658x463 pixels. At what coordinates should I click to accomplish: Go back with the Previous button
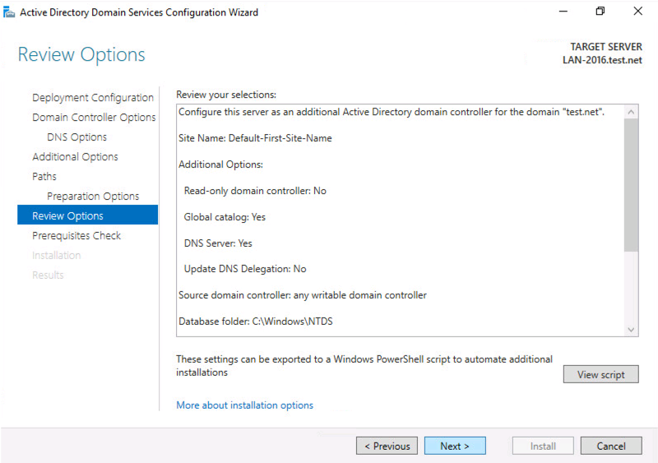[x=387, y=446]
